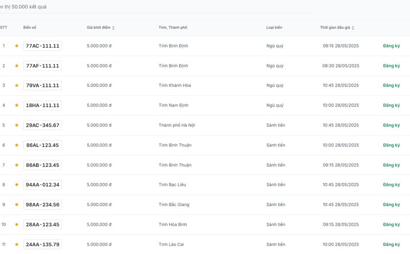Viewport: 410px width, 254px height.
Task: Register for plate 29AC-345.67 auction
Action: [x=391, y=125]
